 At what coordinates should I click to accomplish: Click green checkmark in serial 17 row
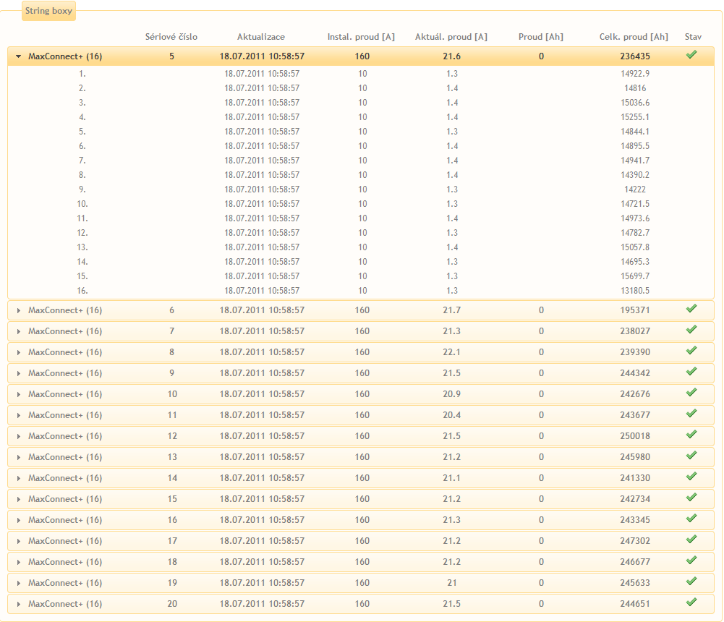tap(691, 540)
